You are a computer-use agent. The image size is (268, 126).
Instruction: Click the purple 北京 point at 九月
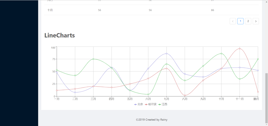(203, 77)
